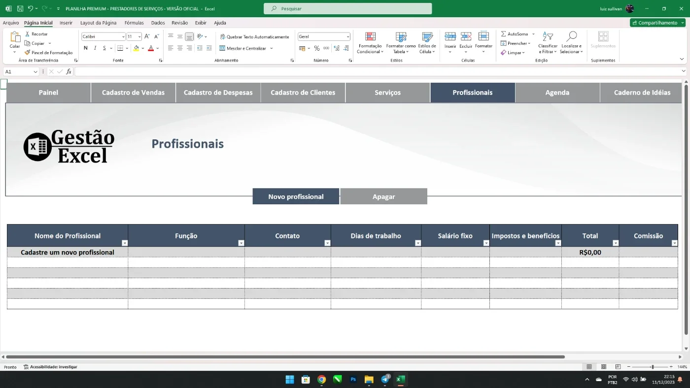This screenshot has width=690, height=388.
Task: Open Localizar e Selecionar
Action: click(x=571, y=43)
